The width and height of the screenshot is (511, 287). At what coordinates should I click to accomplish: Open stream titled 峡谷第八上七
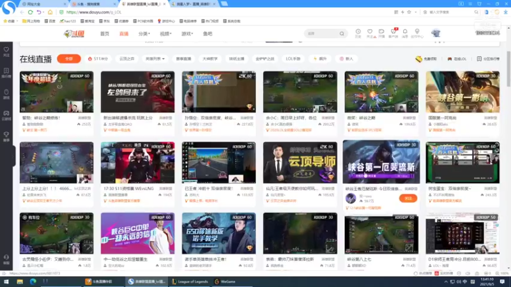[359, 260]
